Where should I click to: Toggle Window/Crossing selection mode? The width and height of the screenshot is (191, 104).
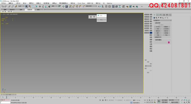[36, 7]
